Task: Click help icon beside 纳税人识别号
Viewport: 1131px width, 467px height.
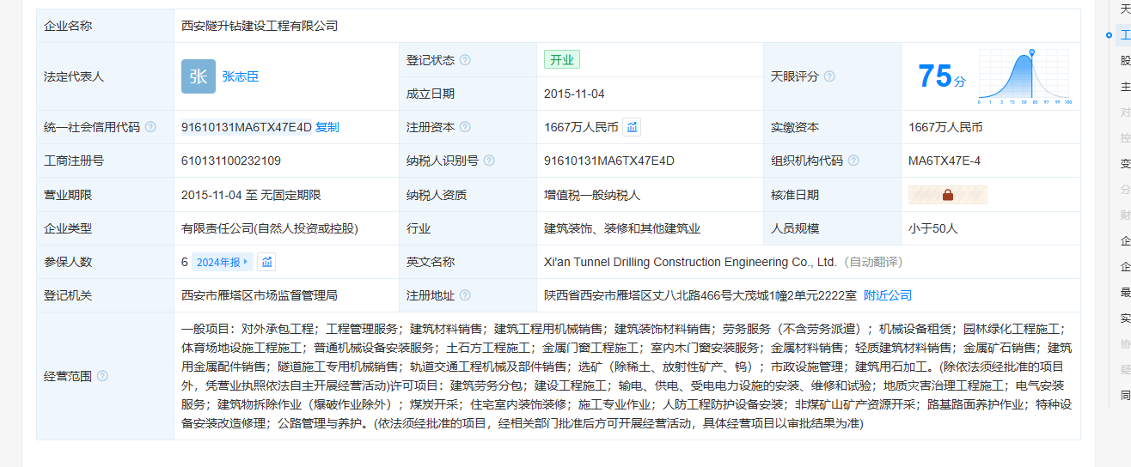Action: tap(488, 161)
